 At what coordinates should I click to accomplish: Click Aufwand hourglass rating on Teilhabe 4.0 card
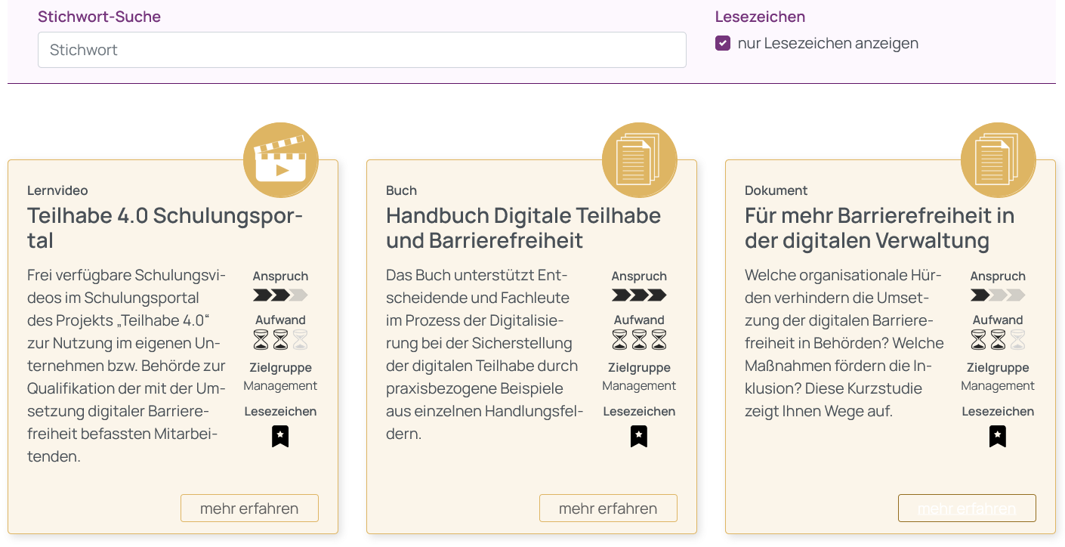(x=280, y=340)
